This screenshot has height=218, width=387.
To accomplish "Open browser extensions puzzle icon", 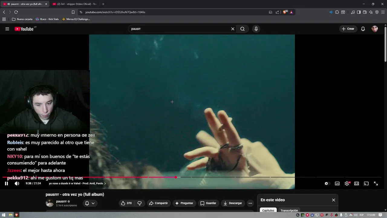I will click(337, 12).
